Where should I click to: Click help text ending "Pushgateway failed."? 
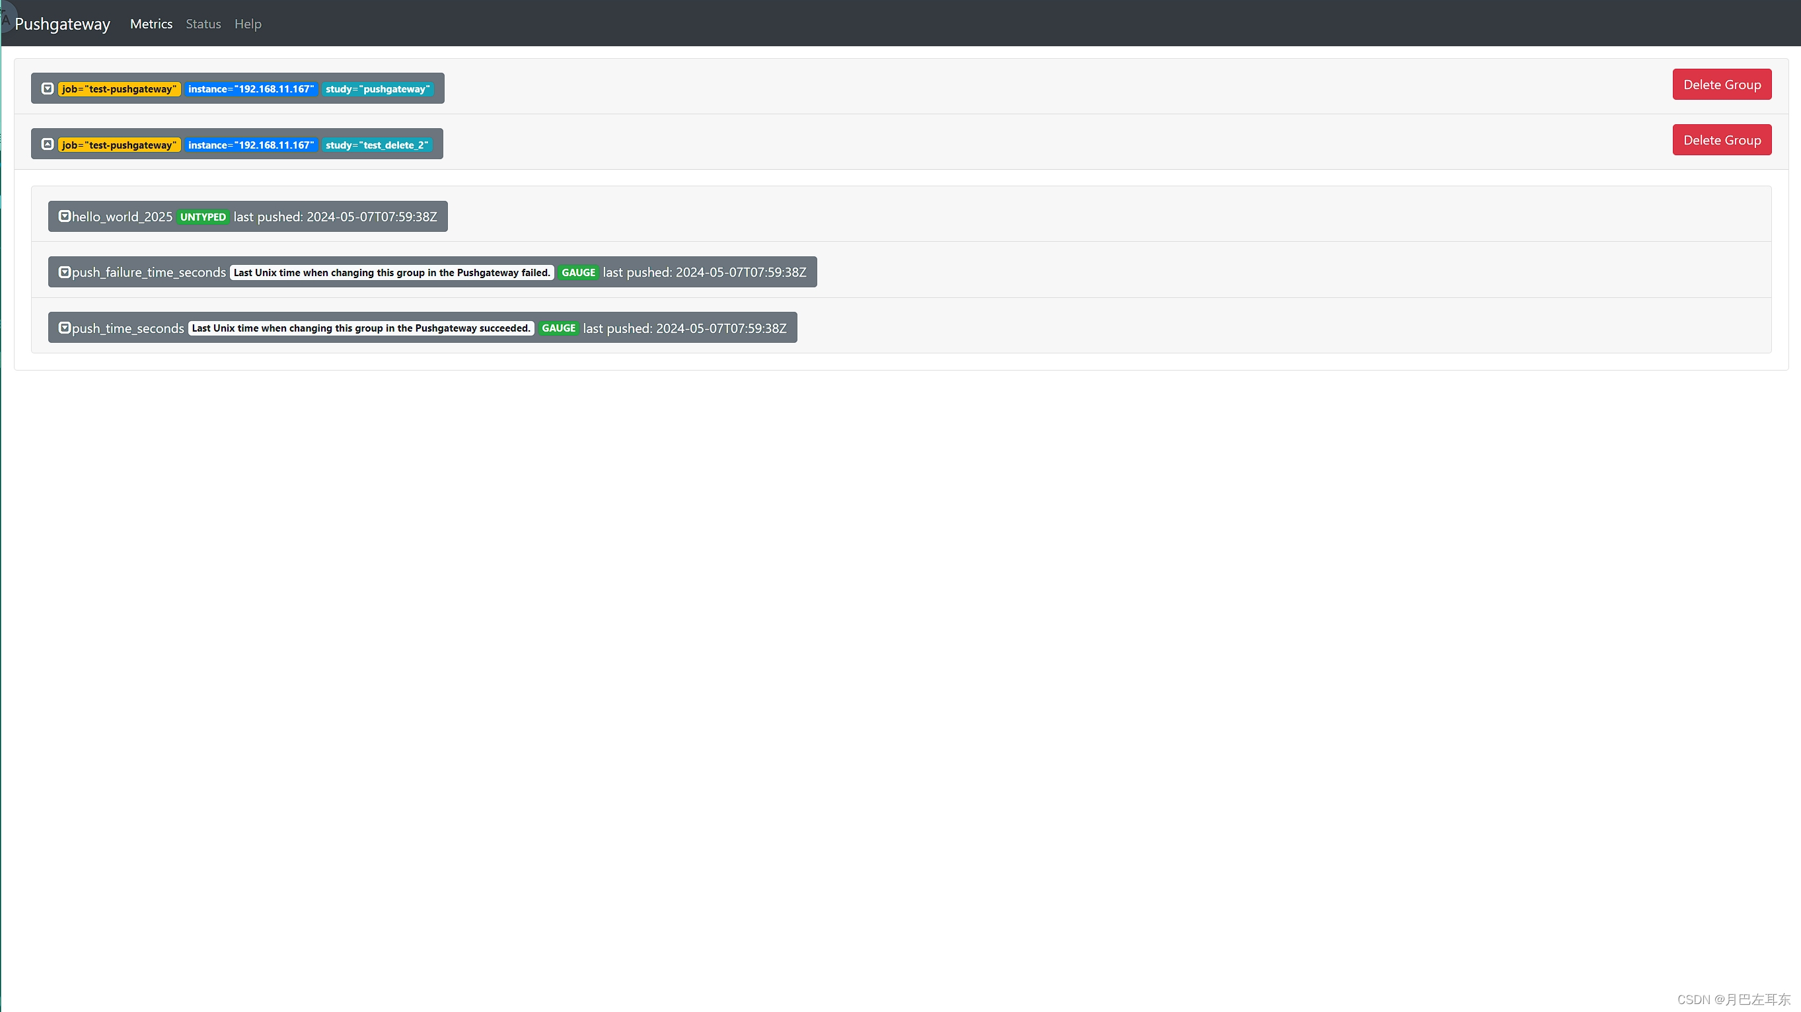392,273
